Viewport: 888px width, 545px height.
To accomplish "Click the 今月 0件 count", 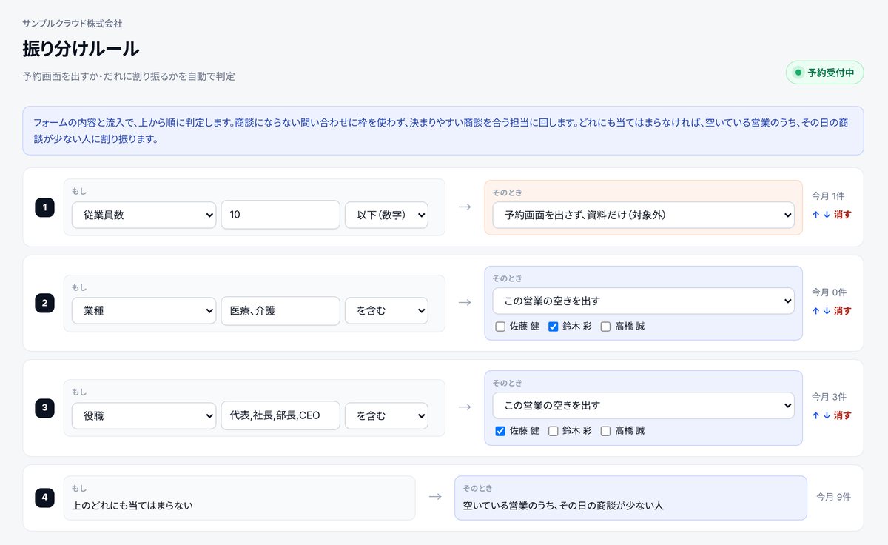I will [829, 292].
